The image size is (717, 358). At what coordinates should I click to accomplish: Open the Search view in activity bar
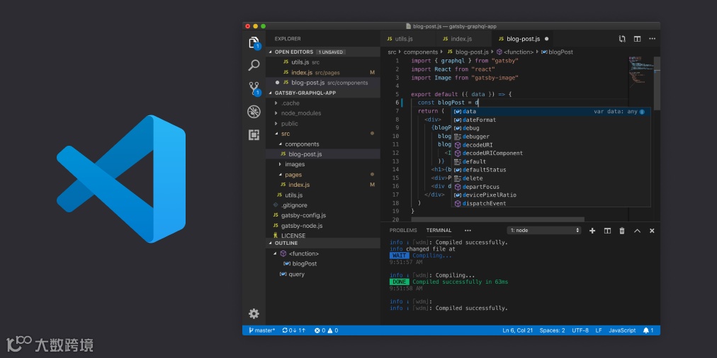click(x=254, y=65)
